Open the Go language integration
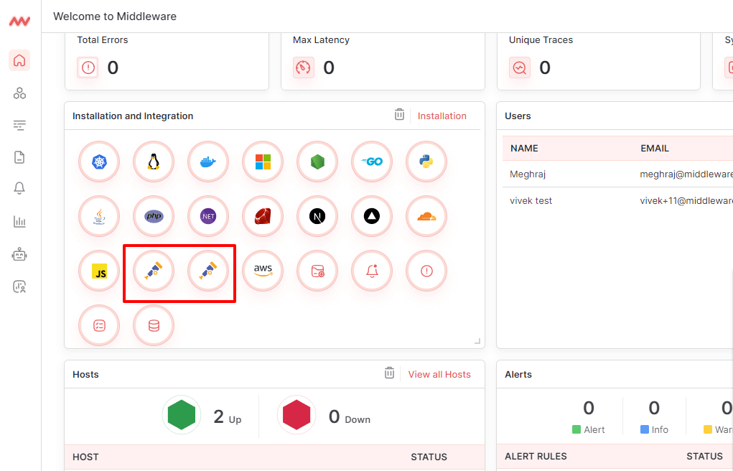Image resolution: width=733 pixels, height=471 pixels. (372, 162)
